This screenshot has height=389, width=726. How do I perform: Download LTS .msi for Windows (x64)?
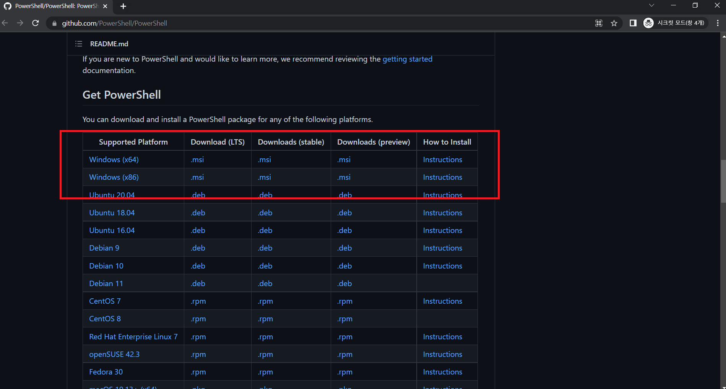tap(197, 160)
